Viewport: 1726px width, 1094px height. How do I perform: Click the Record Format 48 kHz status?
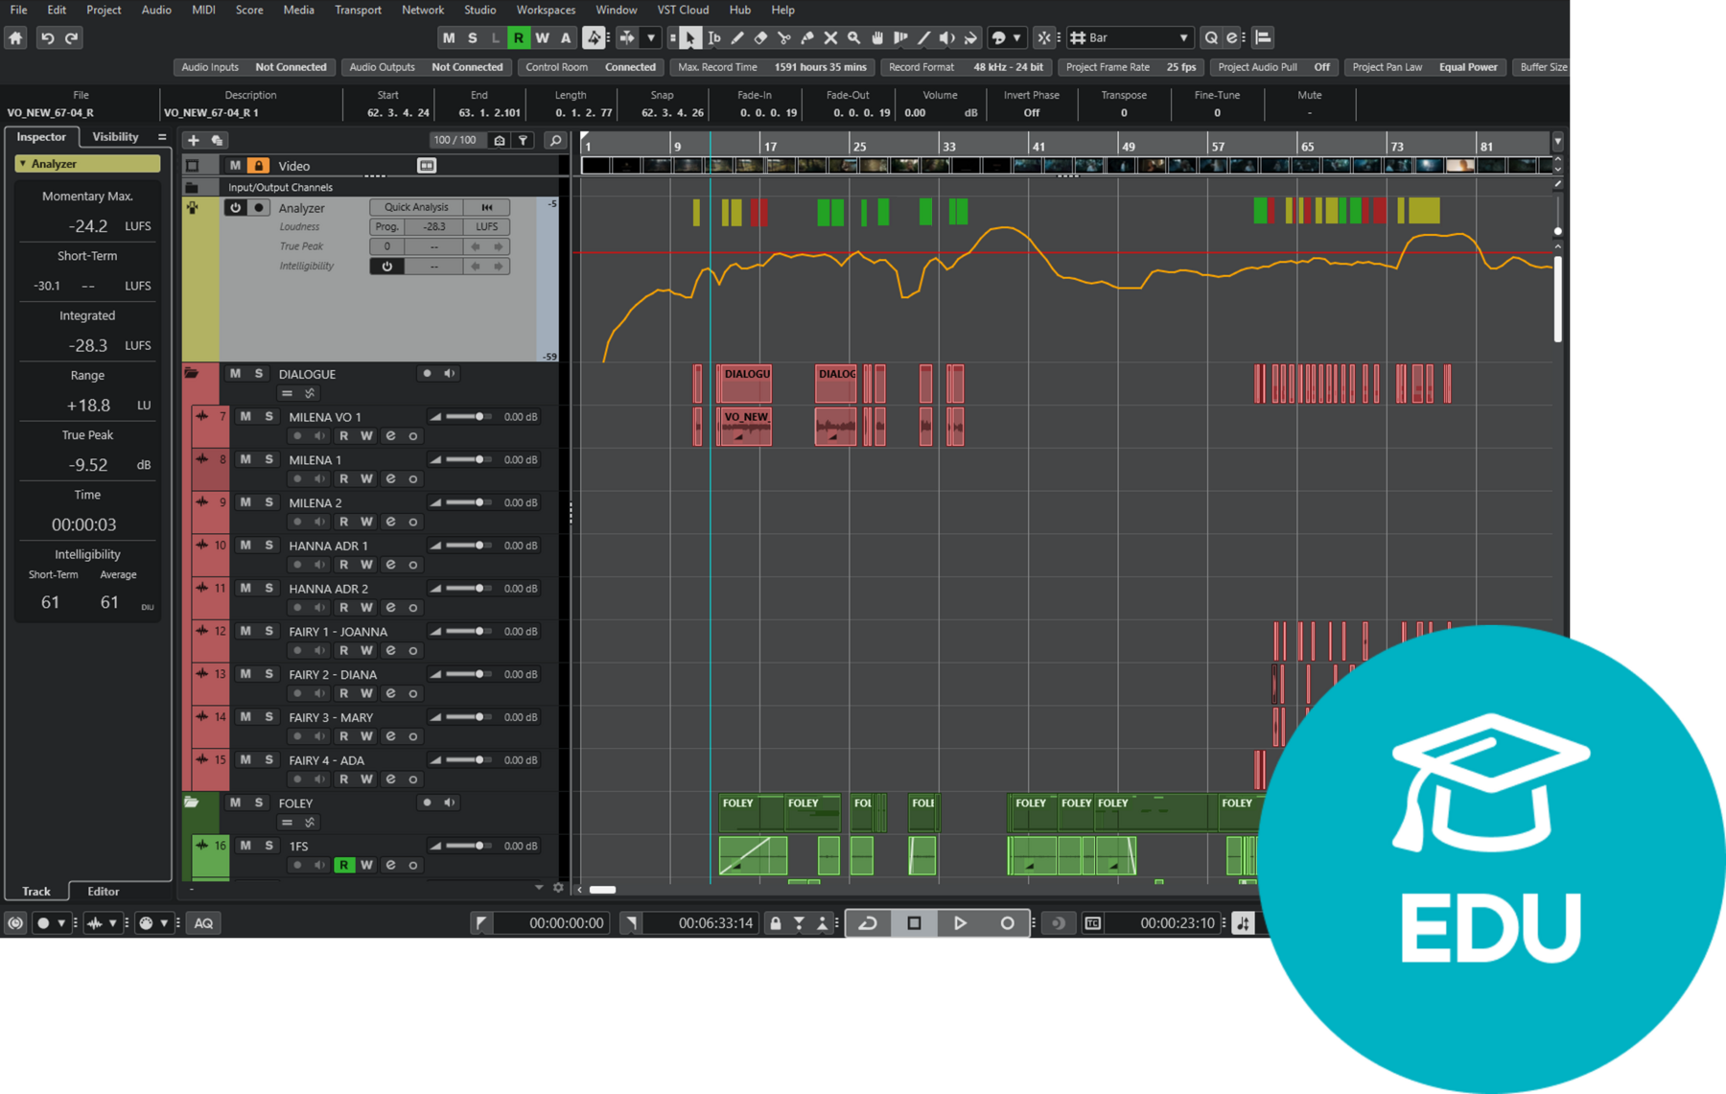click(x=966, y=67)
